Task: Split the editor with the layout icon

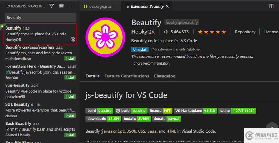Action: tap(271, 6)
